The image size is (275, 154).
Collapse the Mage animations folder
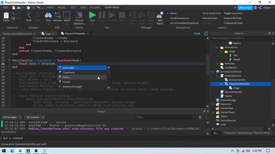(x=221, y=51)
